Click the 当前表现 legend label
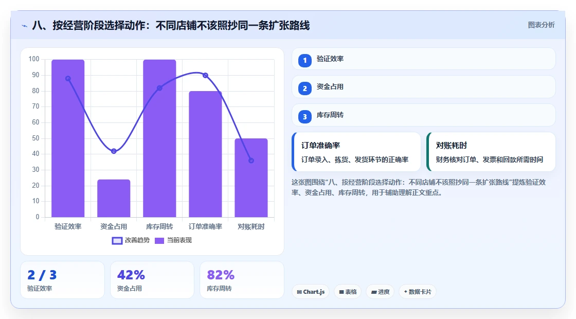 [x=179, y=240]
